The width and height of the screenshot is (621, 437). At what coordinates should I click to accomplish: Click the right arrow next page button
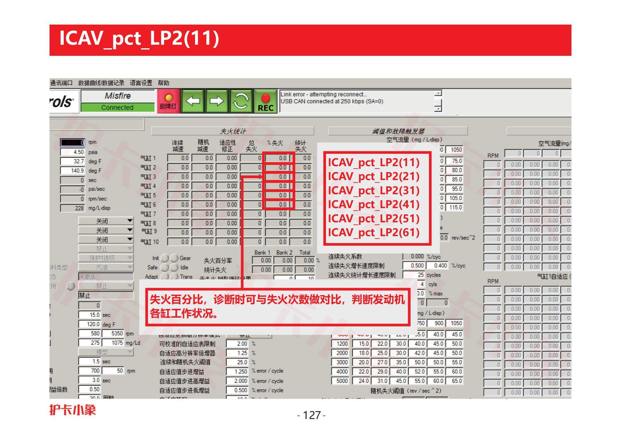216,101
